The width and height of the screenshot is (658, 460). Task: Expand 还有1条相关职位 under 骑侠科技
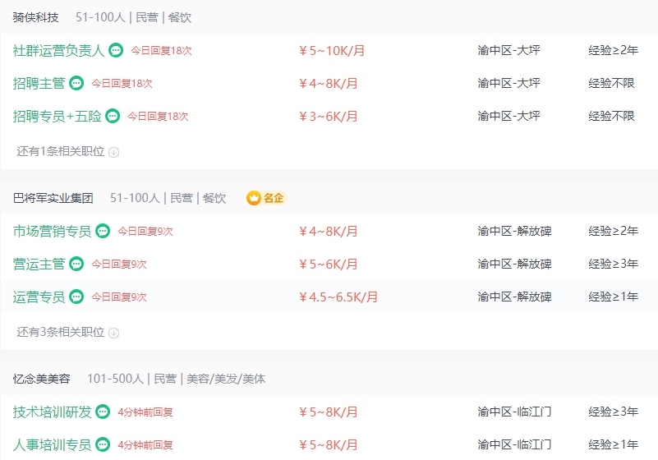[67, 151]
